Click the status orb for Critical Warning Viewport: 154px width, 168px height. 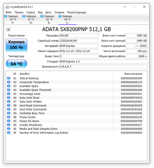pos(9,78)
